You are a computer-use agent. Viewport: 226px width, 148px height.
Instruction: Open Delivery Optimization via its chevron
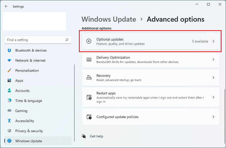pos(213,59)
